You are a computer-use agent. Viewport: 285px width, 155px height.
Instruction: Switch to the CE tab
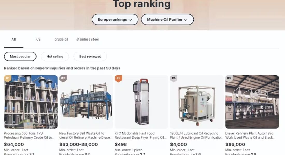pos(38,39)
